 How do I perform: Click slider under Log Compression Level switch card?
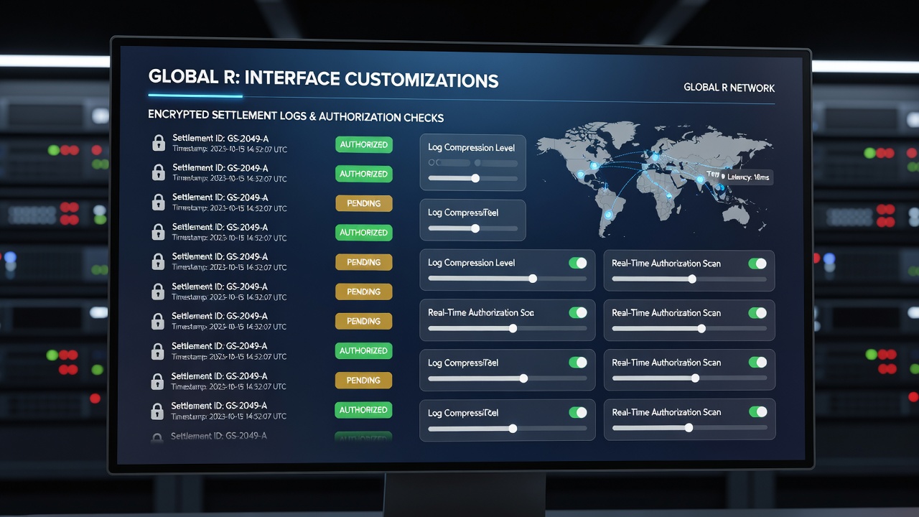[507, 279]
